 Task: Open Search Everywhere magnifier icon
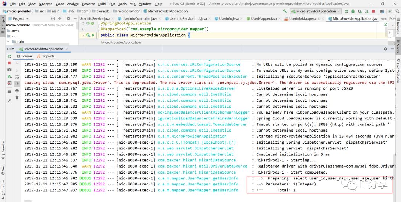click(x=398, y=11)
